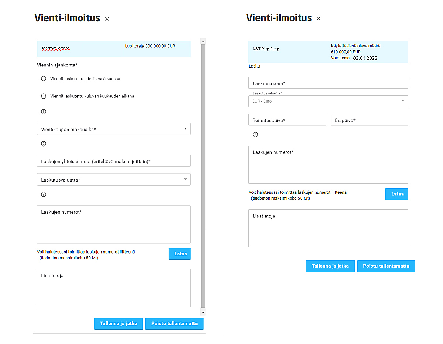Focus the Laskun määrä input field
Viewport: 443px width, 344px height.
pyautogui.click(x=328, y=83)
